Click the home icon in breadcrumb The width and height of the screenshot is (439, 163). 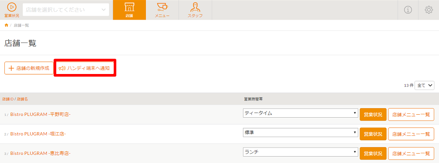click(x=6, y=25)
